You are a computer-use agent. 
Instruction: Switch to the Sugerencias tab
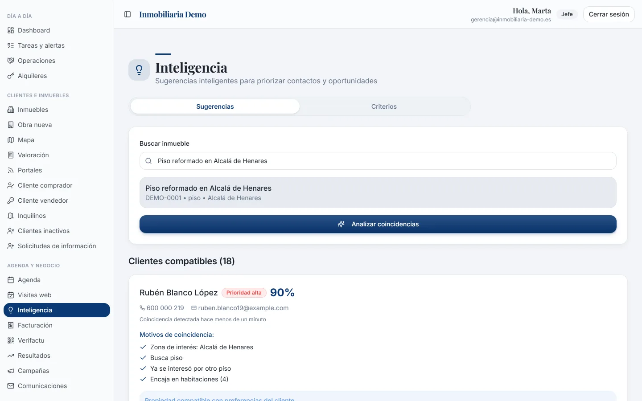(x=215, y=106)
